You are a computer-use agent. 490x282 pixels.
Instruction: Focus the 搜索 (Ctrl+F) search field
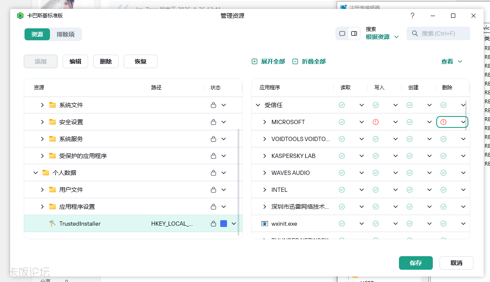[x=438, y=33]
